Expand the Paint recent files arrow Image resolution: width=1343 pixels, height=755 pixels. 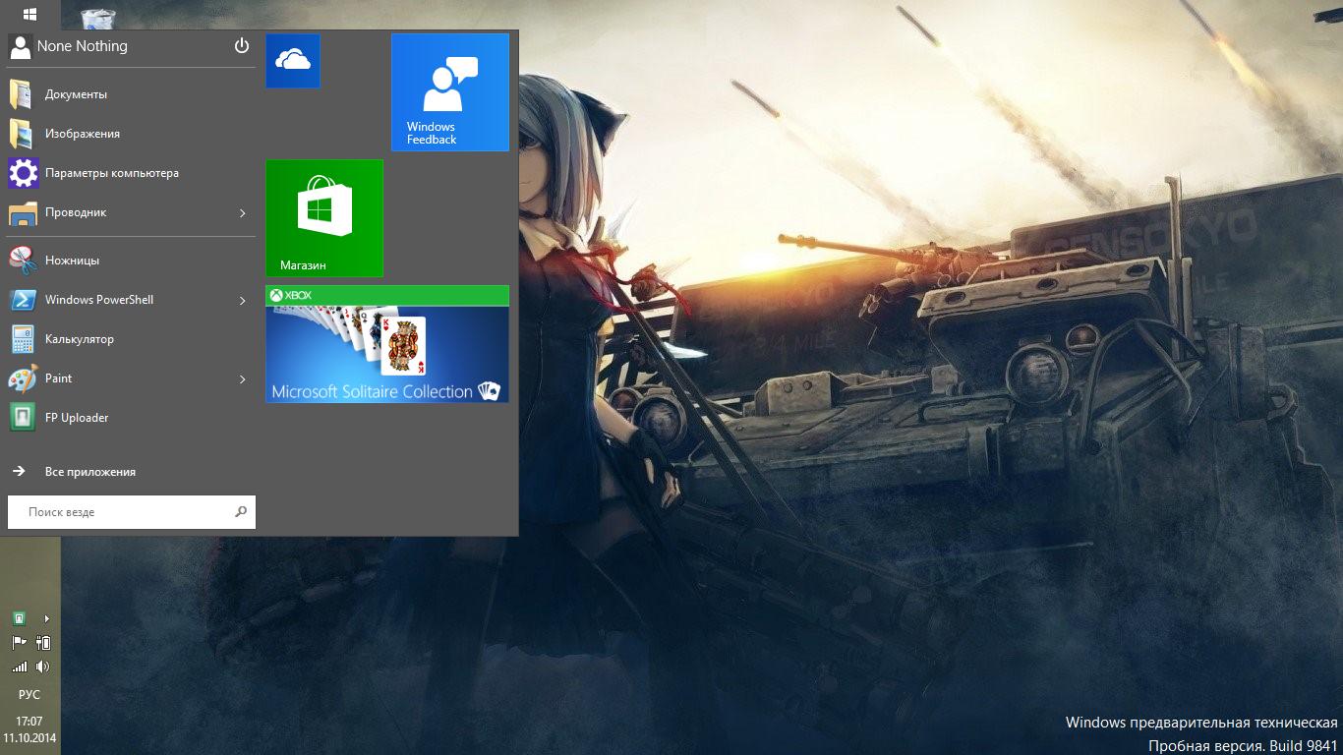[x=242, y=379]
